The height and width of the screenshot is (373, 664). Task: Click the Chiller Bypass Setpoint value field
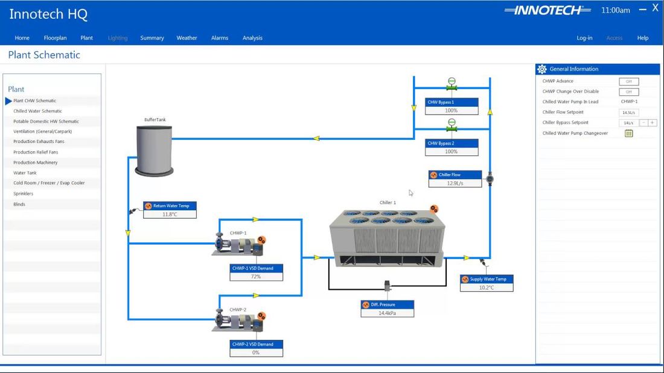tap(628, 123)
